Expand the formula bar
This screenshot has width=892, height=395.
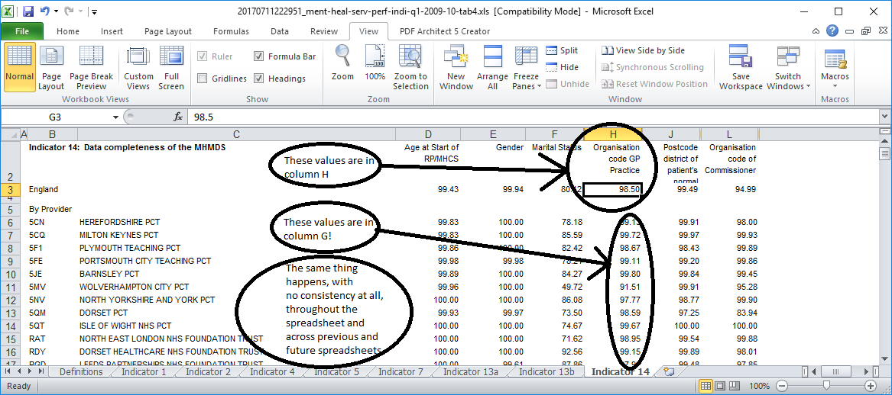[884, 117]
